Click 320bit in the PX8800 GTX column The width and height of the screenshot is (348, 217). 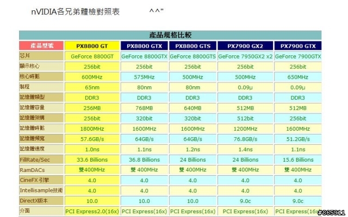144,118
